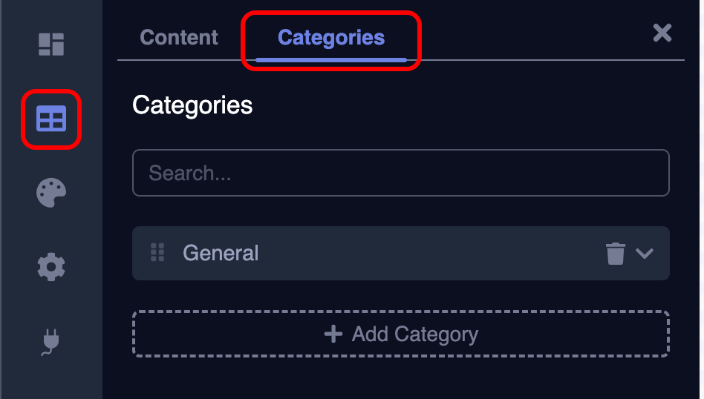Image resolution: width=704 pixels, height=399 pixels.
Task: Open the plug integrations icon
Action: click(x=51, y=342)
